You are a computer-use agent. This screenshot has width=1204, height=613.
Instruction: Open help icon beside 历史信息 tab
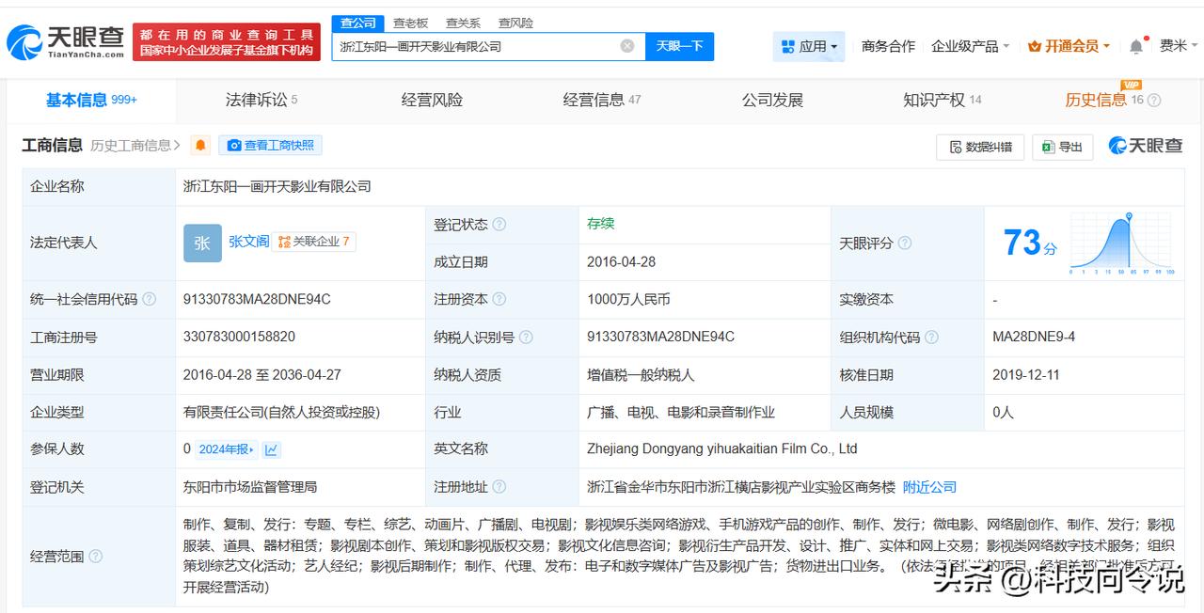coord(1154,101)
